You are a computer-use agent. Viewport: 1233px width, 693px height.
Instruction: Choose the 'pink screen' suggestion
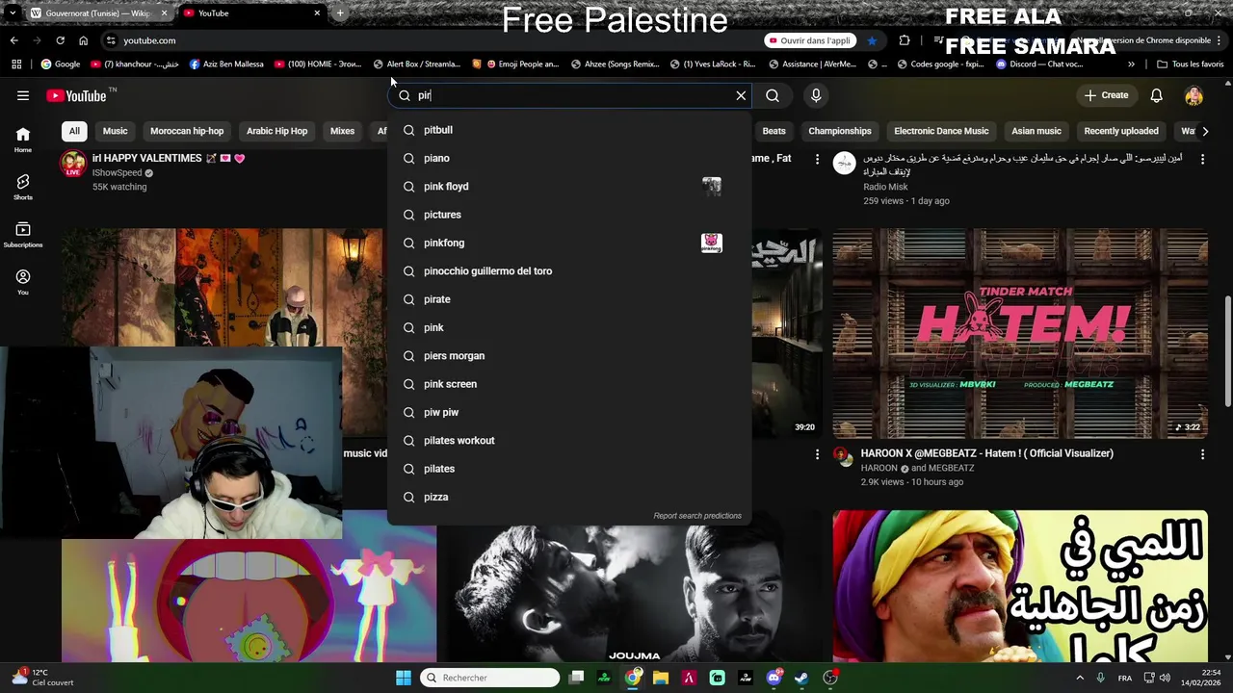(569, 384)
